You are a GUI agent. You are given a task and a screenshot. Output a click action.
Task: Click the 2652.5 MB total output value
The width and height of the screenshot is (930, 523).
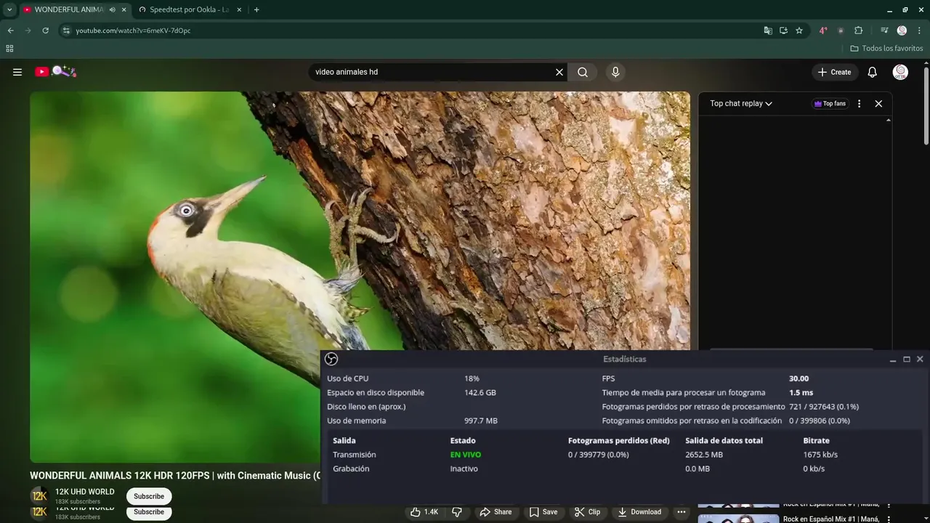click(x=704, y=455)
